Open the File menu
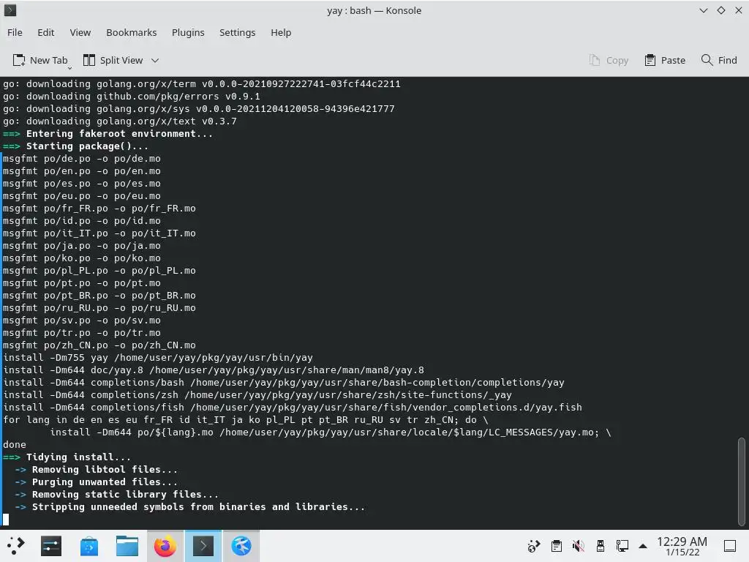 click(15, 32)
